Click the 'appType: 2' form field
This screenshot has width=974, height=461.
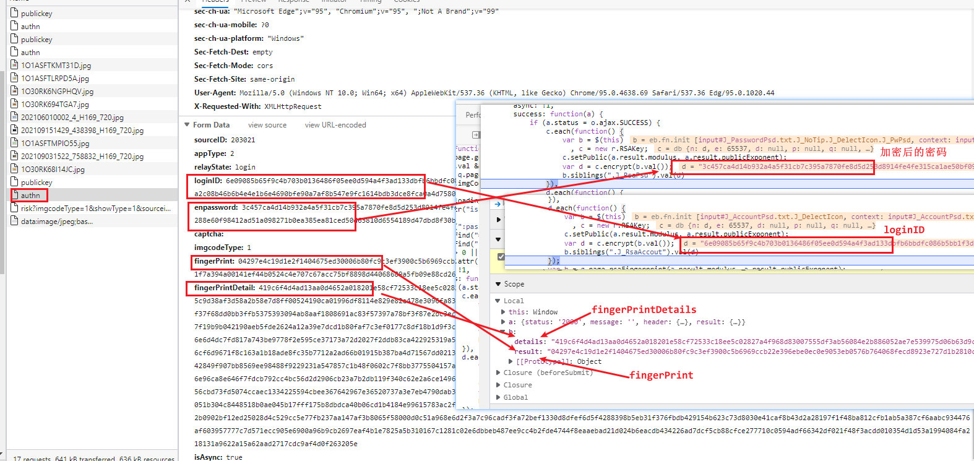pos(214,153)
